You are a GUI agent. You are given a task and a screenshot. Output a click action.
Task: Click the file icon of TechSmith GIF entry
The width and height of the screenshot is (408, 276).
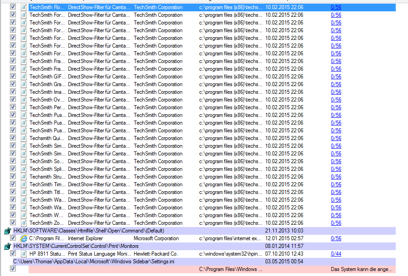(24, 77)
